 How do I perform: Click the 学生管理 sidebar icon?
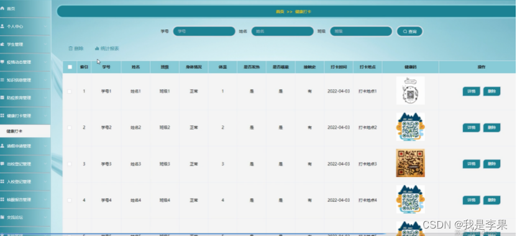2,44
